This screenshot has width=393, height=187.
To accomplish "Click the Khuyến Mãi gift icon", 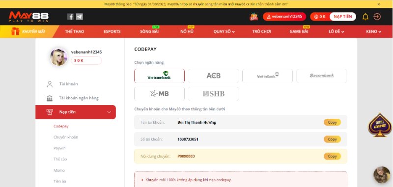I will (15, 31).
